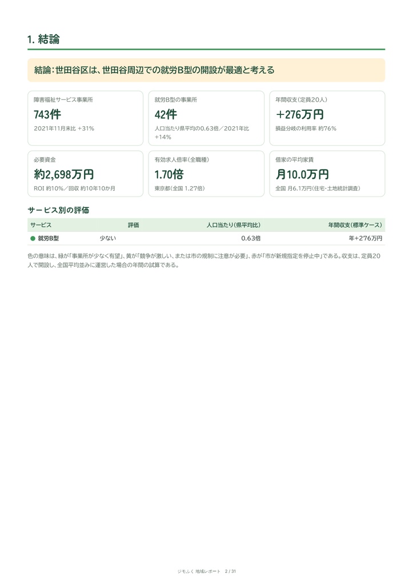
Task: Click the heading '1. 結論'
Action: [x=43, y=39]
